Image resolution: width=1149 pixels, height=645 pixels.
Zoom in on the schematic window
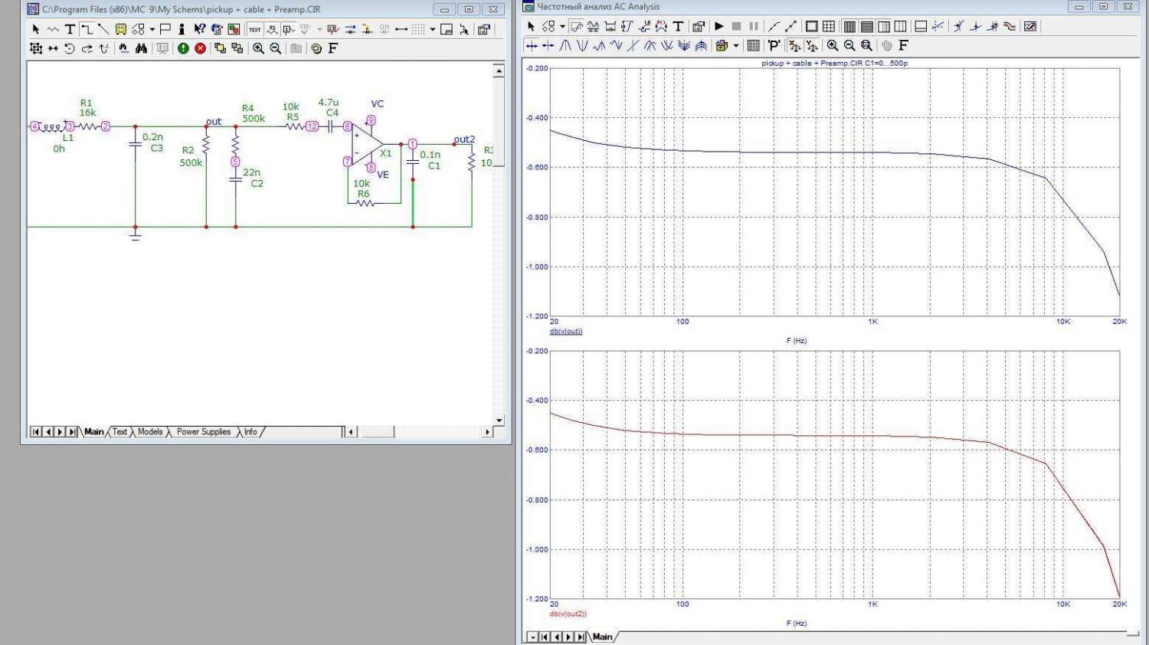point(259,48)
